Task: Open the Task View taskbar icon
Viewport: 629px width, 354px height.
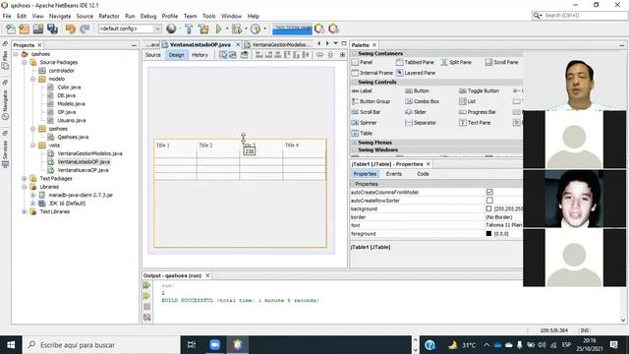Action: point(192,345)
